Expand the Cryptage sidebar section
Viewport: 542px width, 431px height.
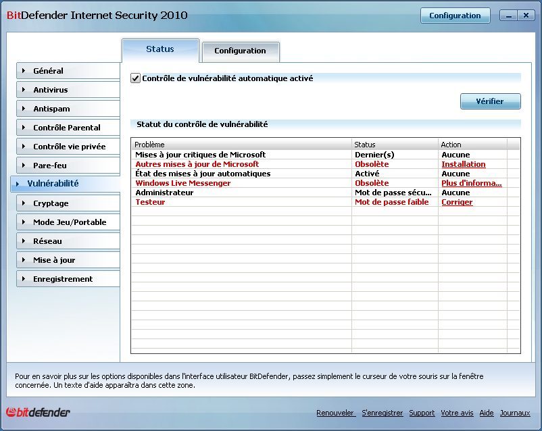point(68,203)
